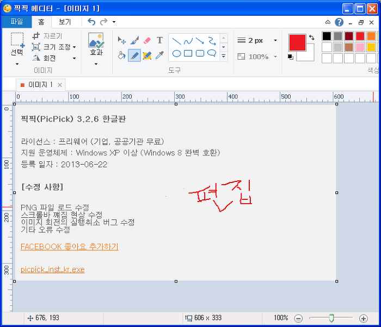This screenshot has height=327, width=381.
Task: Choose the speech bubble shape
Action: click(212, 53)
